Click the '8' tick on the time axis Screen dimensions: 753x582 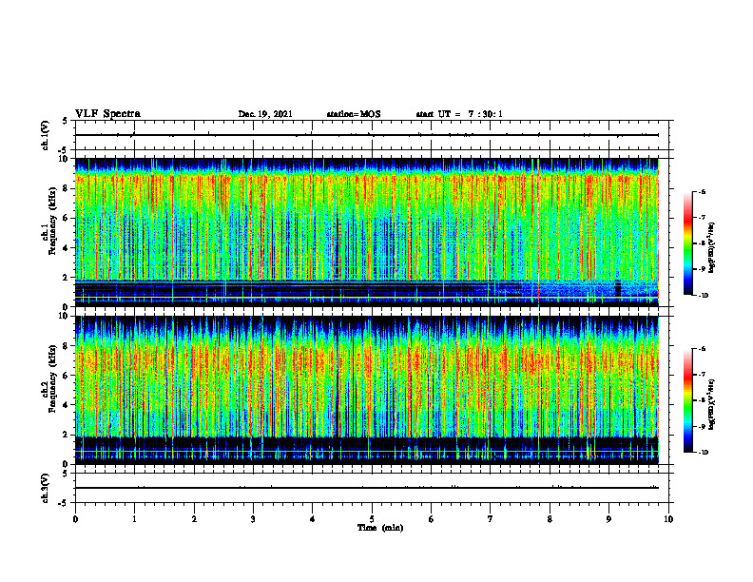[x=550, y=519]
